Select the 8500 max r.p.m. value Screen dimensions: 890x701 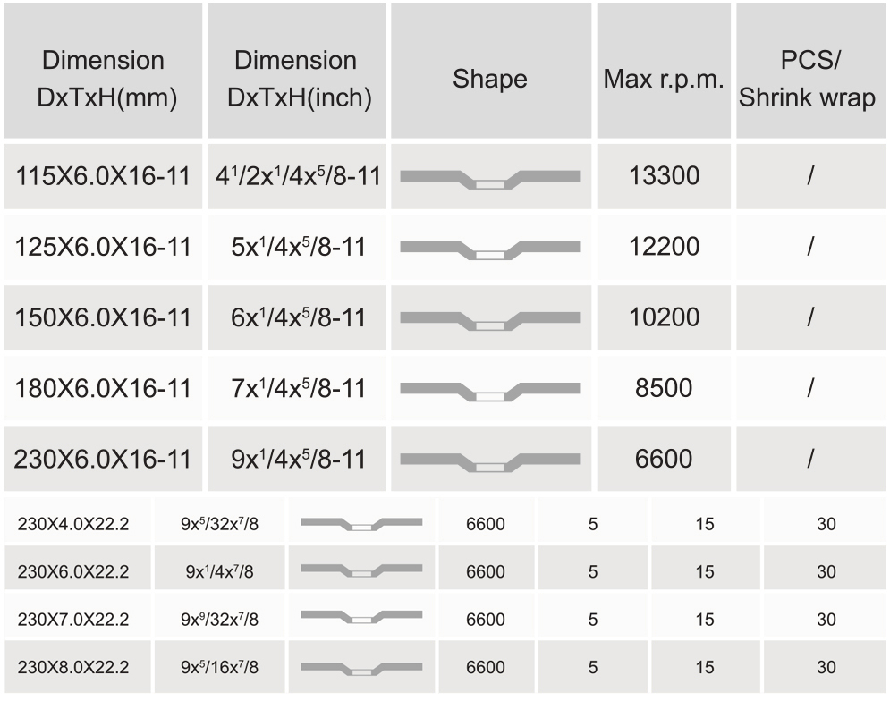coord(664,389)
